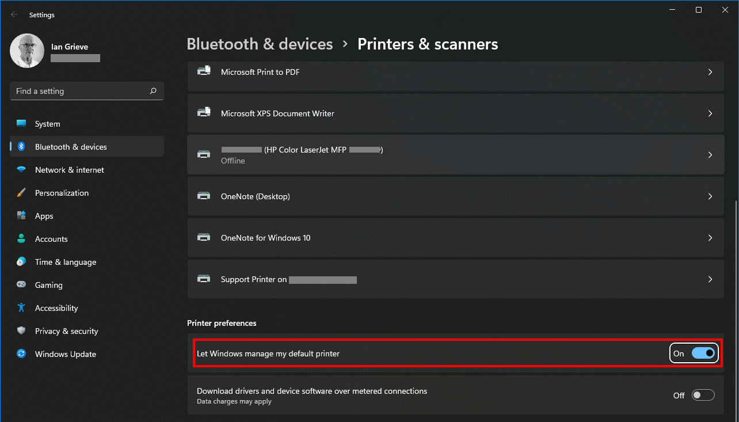Enable downloading drivers over metered connections

click(x=703, y=395)
